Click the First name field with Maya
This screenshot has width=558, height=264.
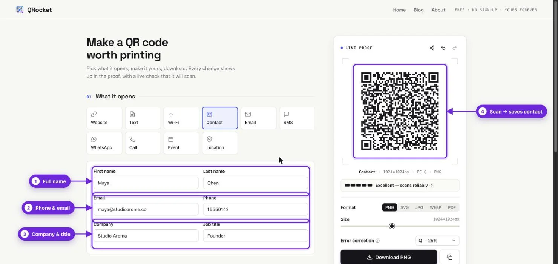tap(146, 183)
